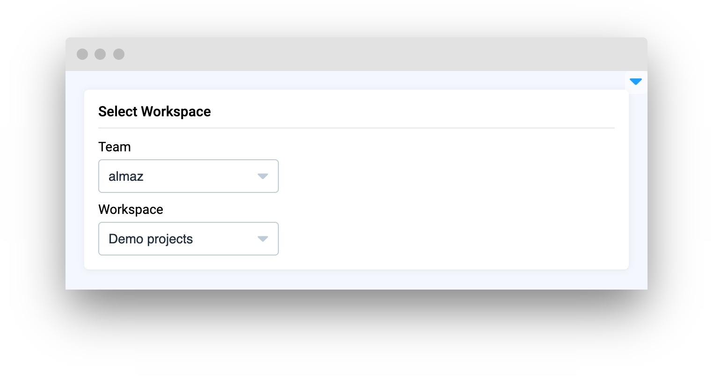Viewport: 713px width, 383px height.
Task: Click the middle gray window dot (minimize)
Action: click(100, 54)
